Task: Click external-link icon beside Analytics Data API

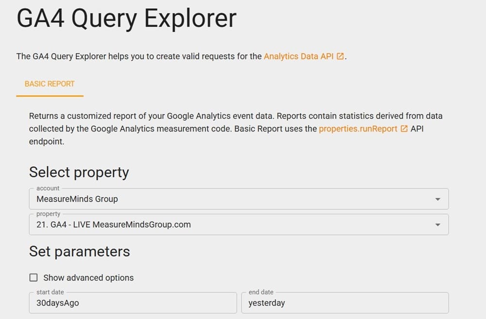Action: [340, 56]
